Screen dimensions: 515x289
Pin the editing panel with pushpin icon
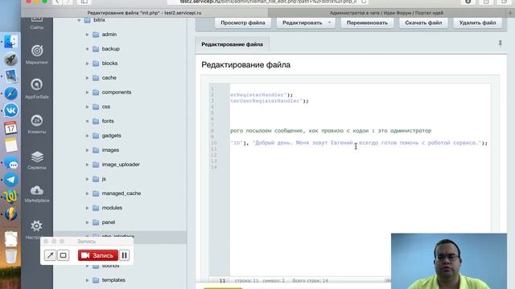(501, 43)
